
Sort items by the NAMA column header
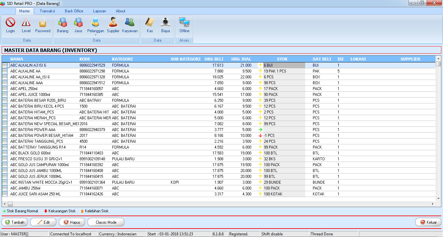click(x=17, y=59)
